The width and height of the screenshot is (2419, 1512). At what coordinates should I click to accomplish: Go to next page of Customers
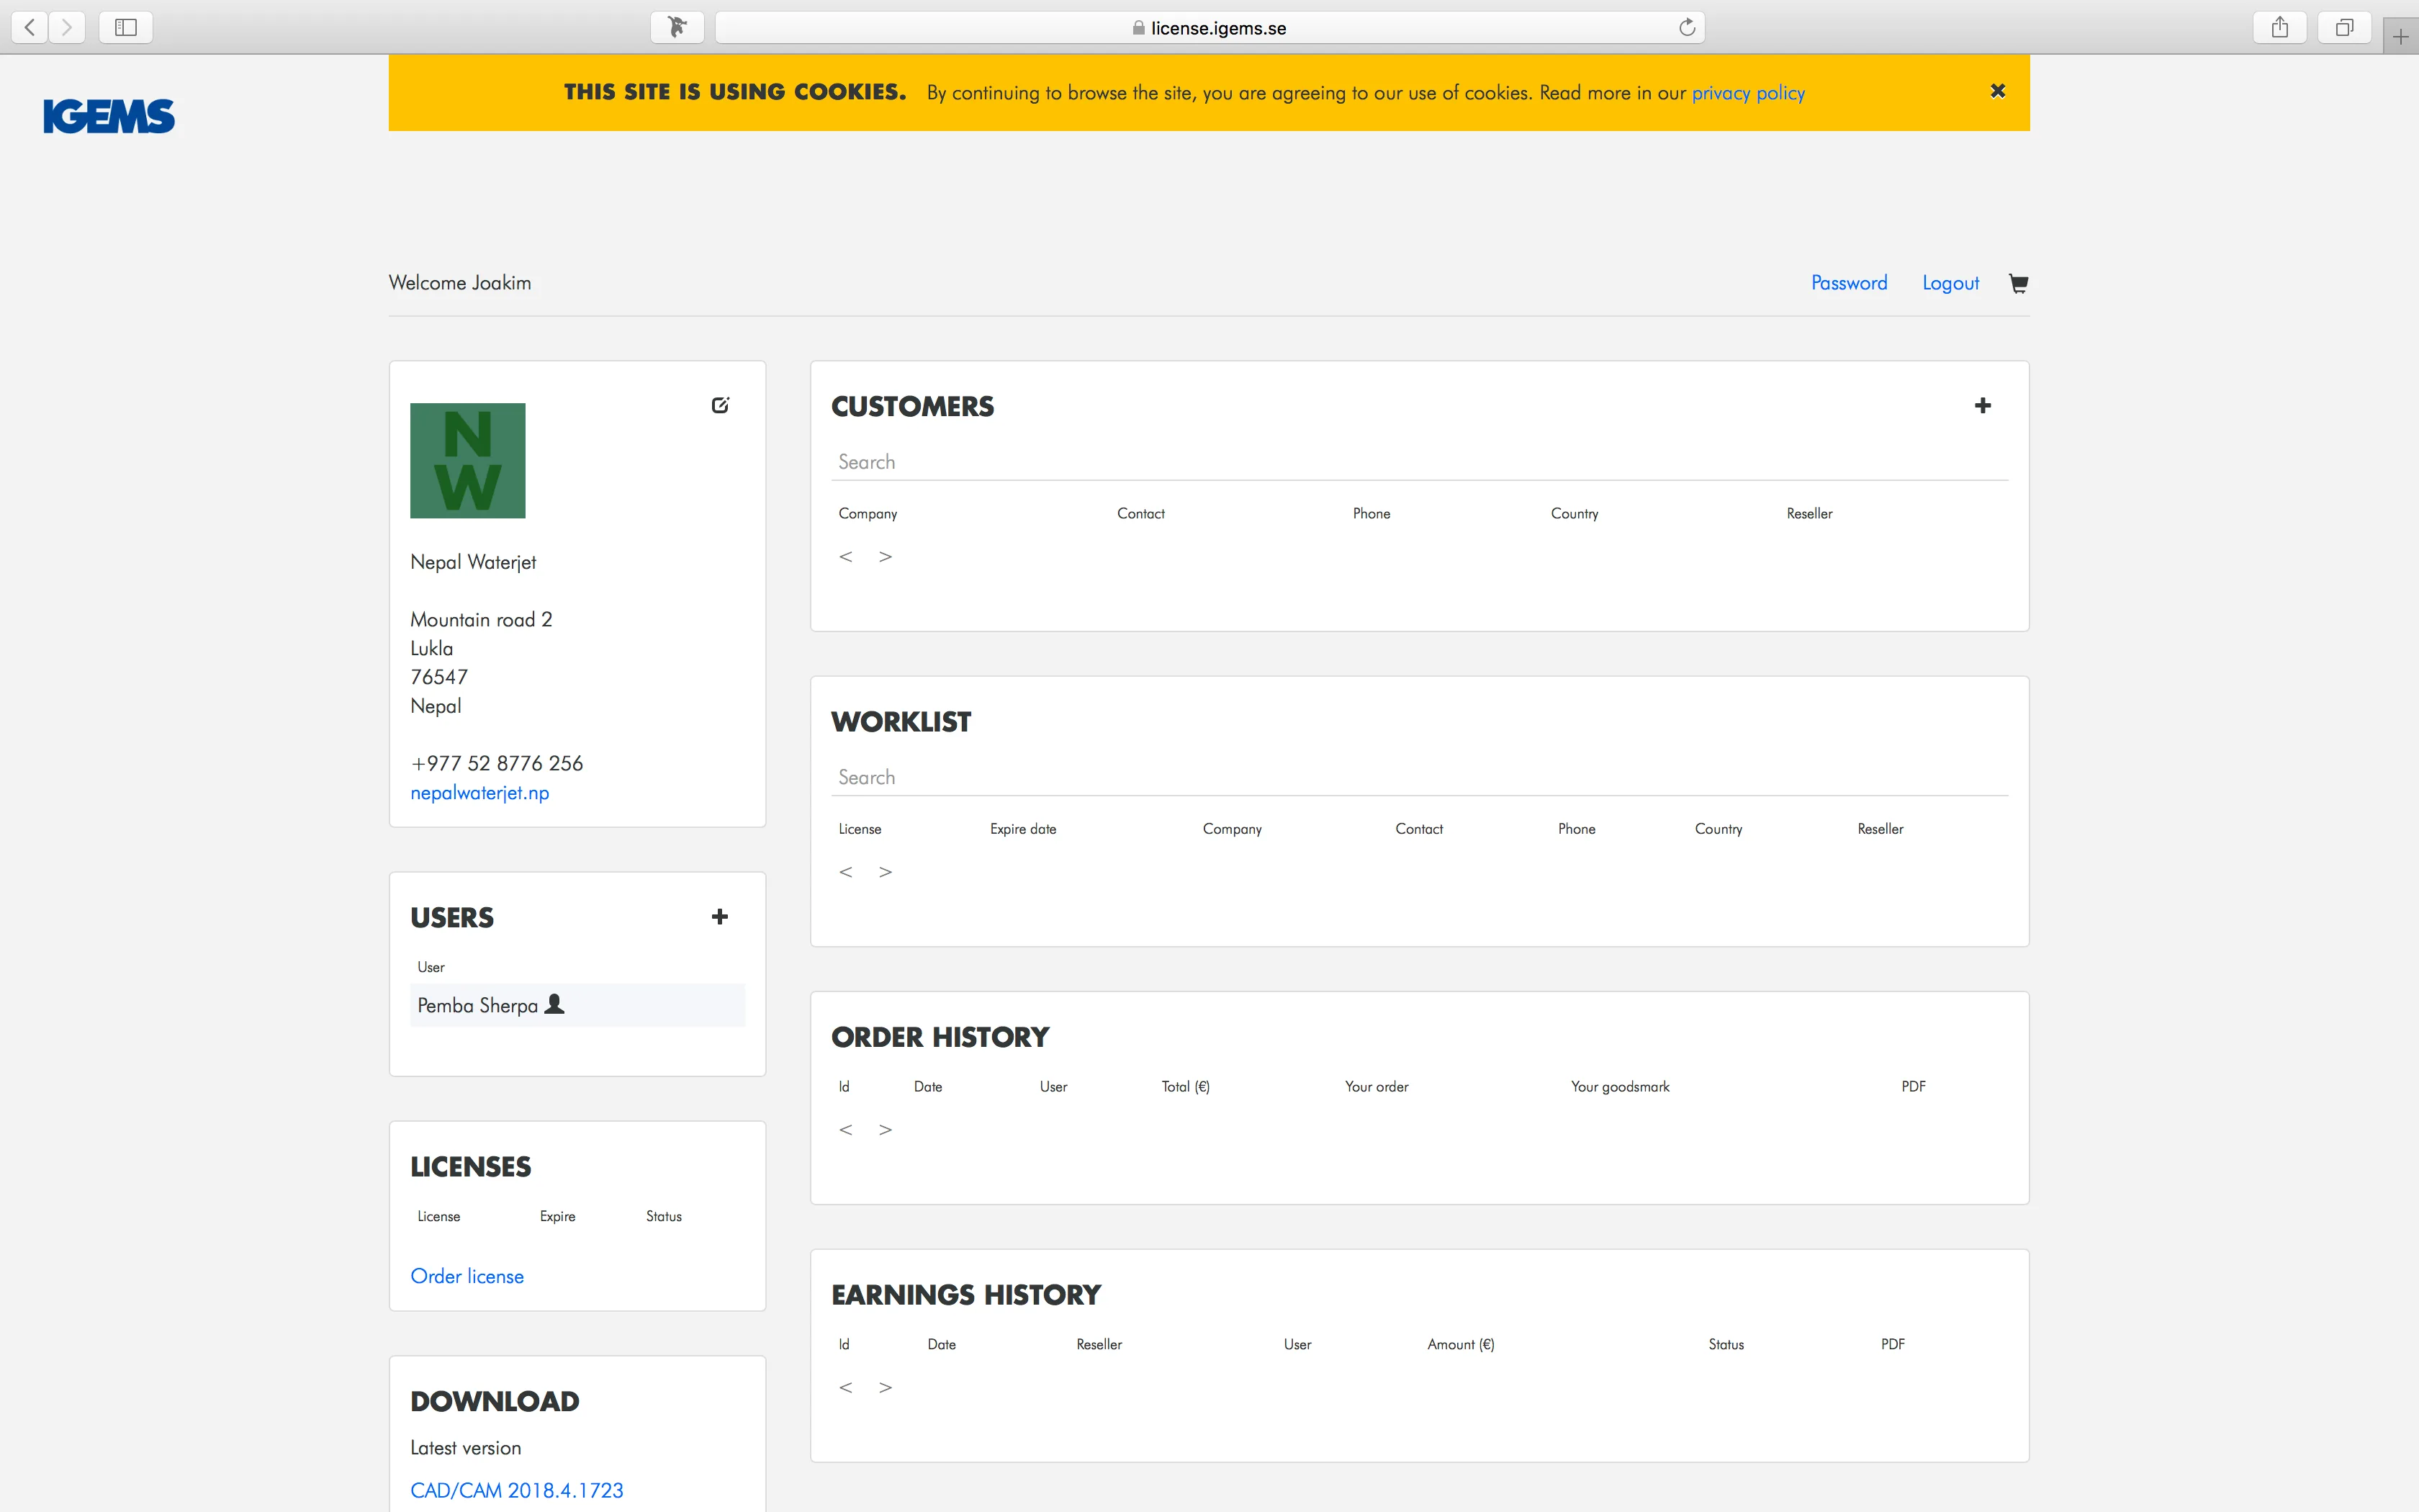pos(885,557)
